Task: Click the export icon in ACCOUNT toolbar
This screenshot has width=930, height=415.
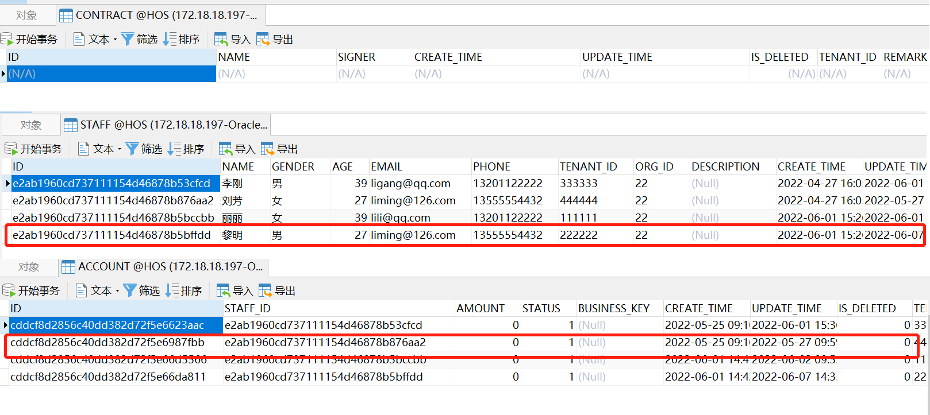Action: [x=265, y=290]
